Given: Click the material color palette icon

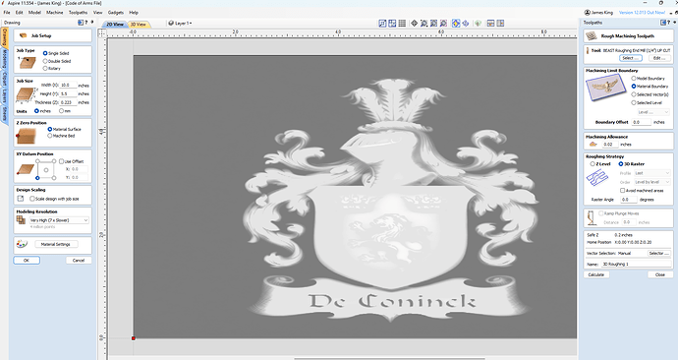Looking at the screenshot, I should (22, 244).
